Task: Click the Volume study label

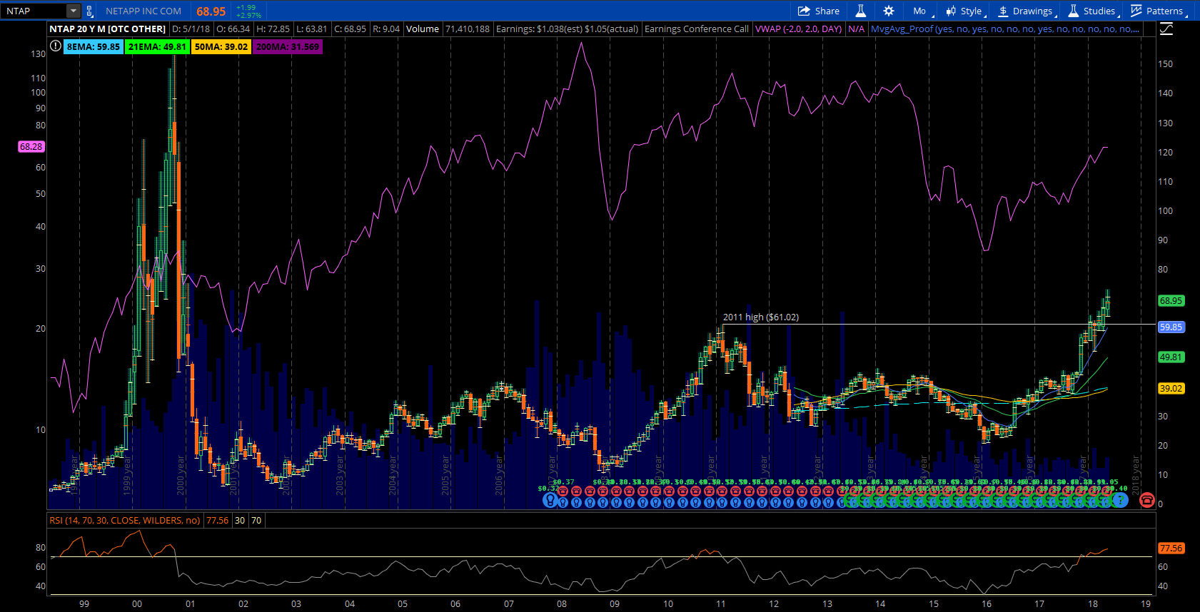Action: pos(423,29)
